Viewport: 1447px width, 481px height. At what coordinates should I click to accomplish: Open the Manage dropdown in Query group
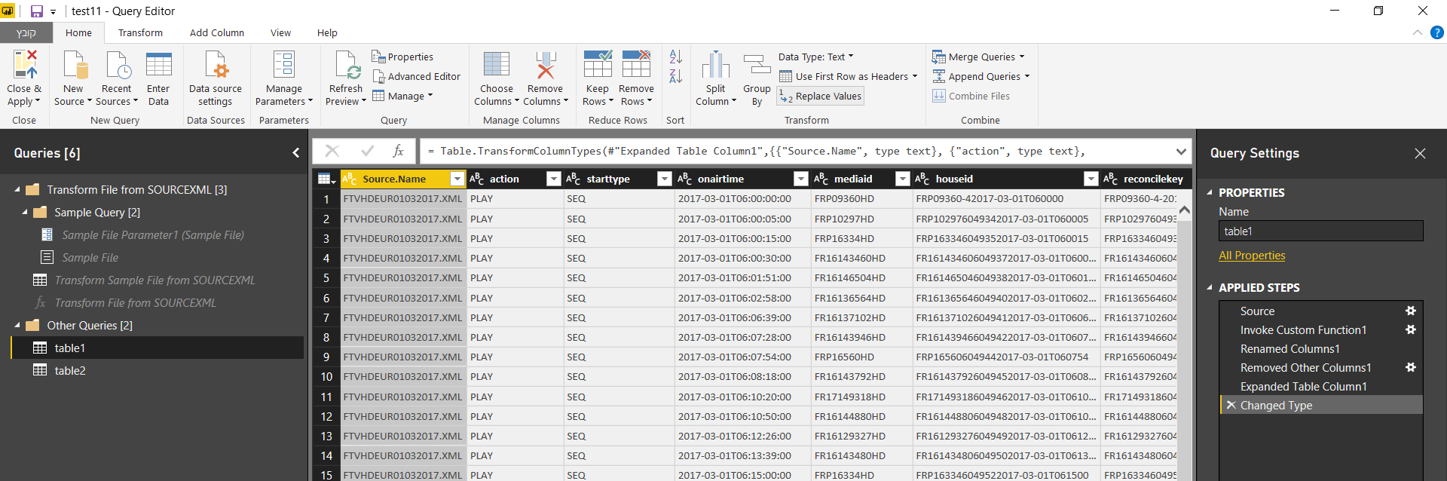tap(403, 96)
